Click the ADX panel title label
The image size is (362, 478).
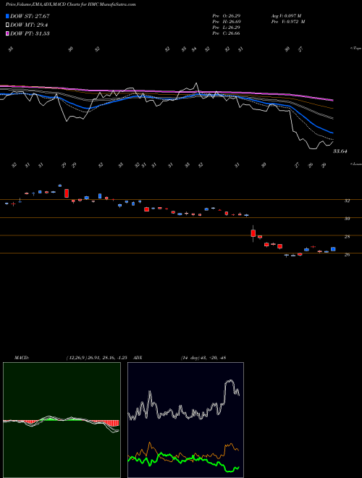coord(138,358)
